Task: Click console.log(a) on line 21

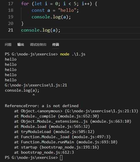Action: (41, 30)
